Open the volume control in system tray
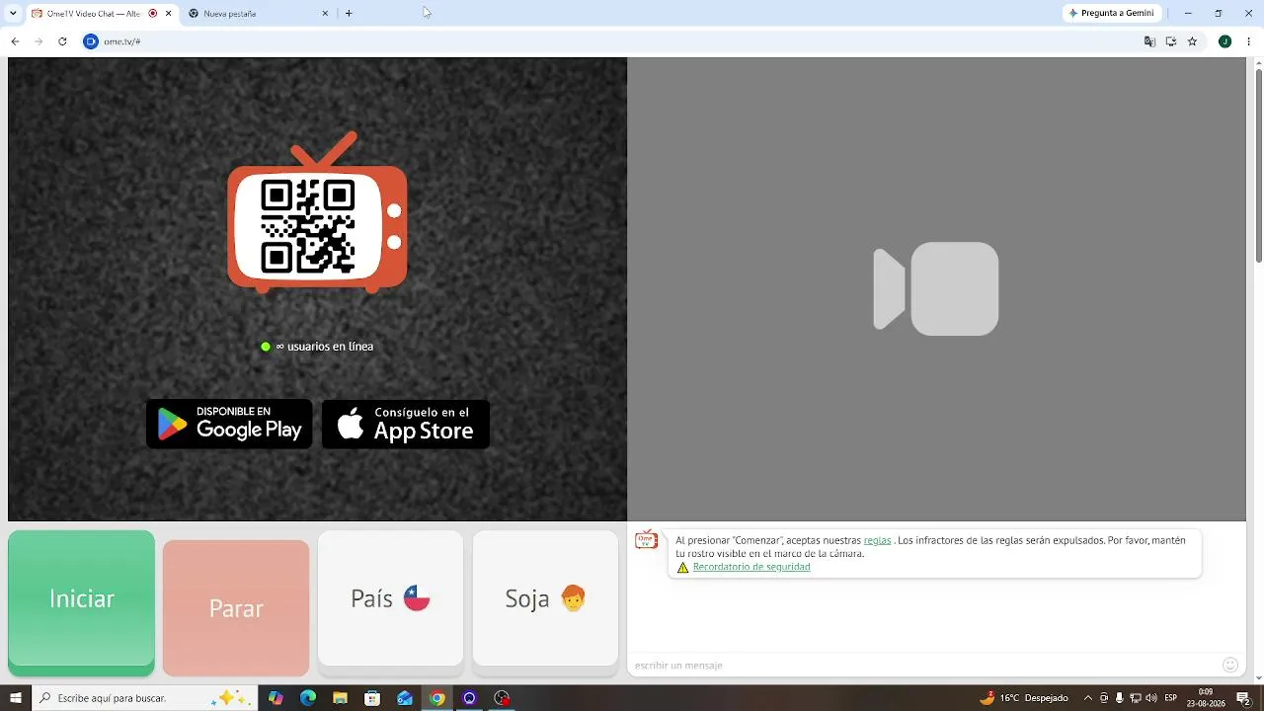The width and height of the screenshot is (1264, 711). pos(1151,698)
